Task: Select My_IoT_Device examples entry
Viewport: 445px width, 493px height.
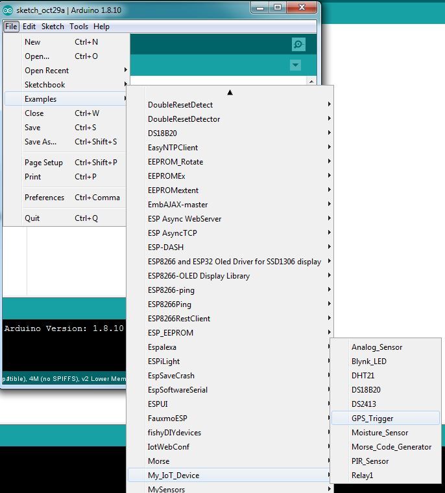Action: (x=229, y=475)
